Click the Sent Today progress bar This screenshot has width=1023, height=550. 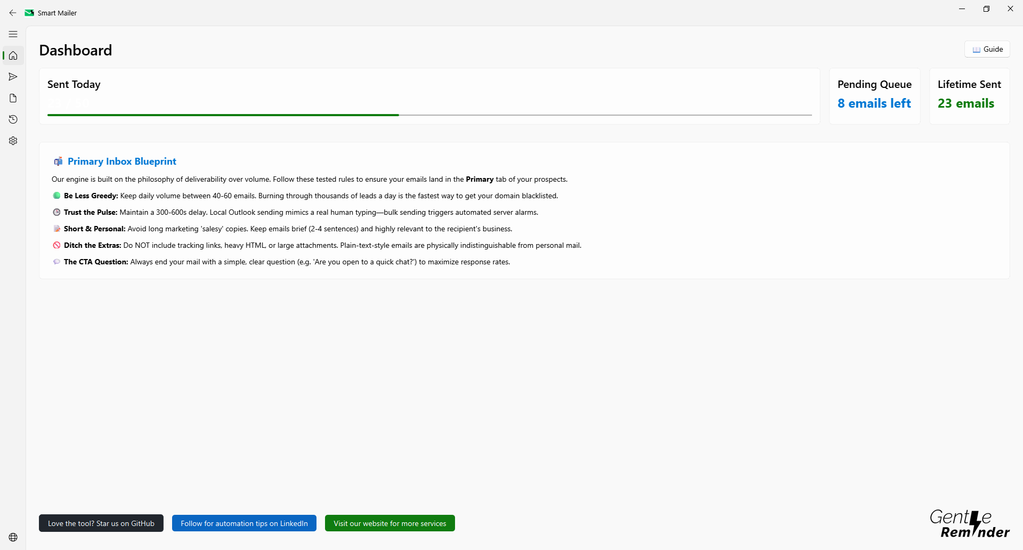tap(429, 115)
